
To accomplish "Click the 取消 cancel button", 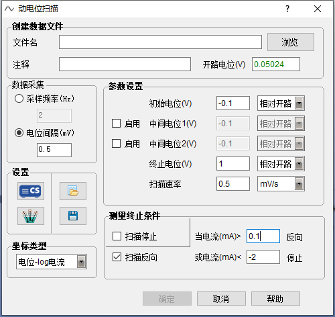I will (x=221, y=299).
